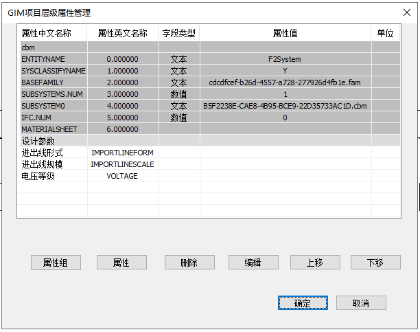Click the 0.000000 cell
Viewport: 420px width, 332px height.
123,59
